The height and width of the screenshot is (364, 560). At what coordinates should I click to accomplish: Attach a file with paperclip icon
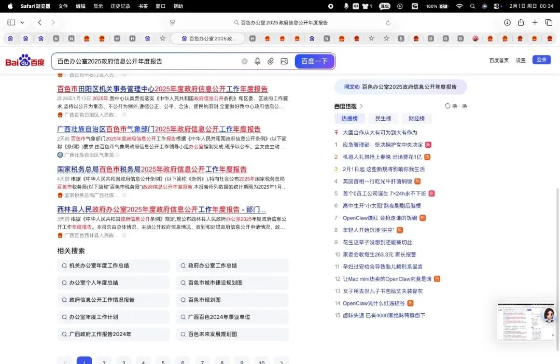click(270, 61)
